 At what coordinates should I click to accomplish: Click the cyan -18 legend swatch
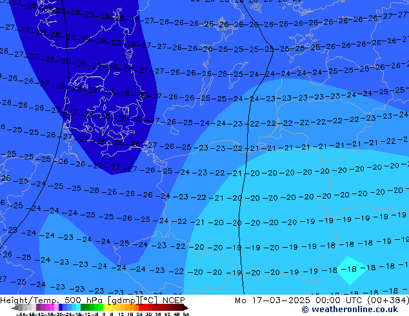[79, 307]
